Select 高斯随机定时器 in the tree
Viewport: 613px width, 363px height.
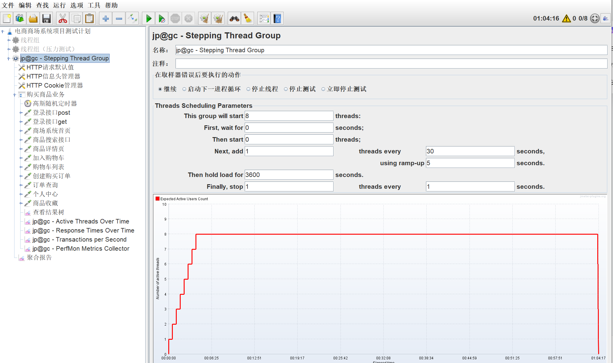pyautogui.click(x=55, y=104)
